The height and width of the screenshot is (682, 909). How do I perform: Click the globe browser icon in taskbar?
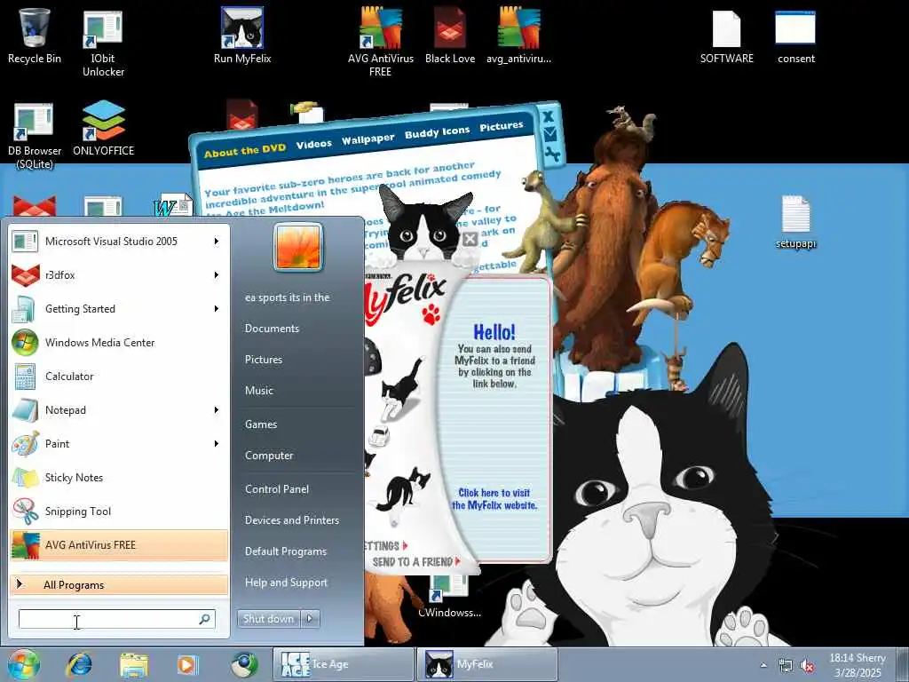pos(244,664)
